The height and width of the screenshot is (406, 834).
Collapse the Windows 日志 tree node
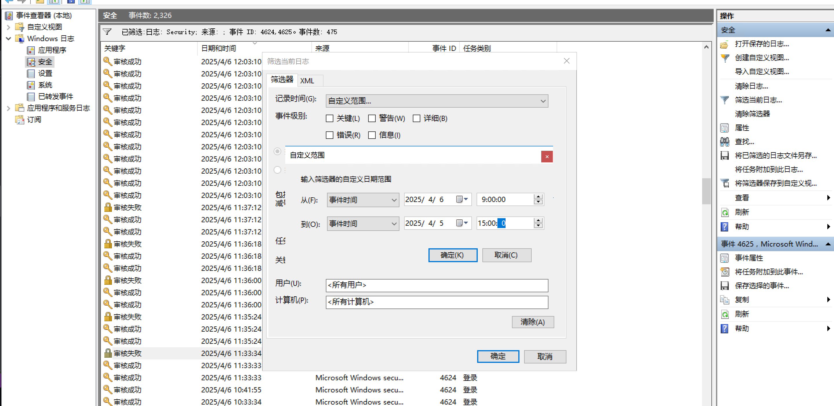(x=8, y=38)
